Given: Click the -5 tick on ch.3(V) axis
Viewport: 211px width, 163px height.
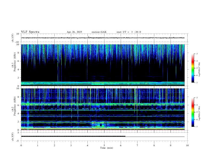Looking at the screenshot, I should click(x=18, y=141).
